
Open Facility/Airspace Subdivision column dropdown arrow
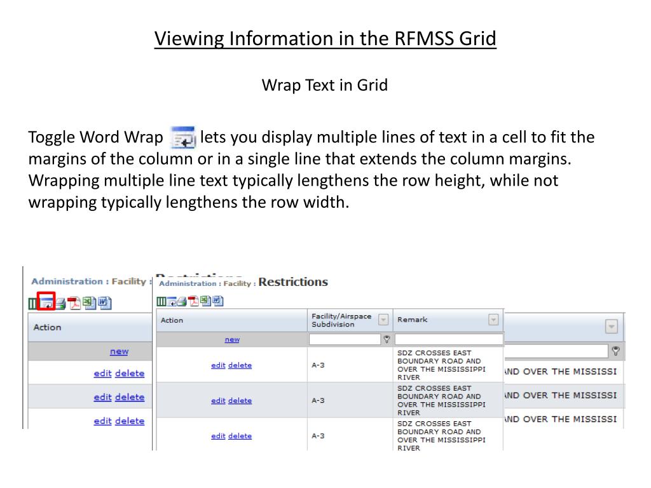[x=383, y=320]
